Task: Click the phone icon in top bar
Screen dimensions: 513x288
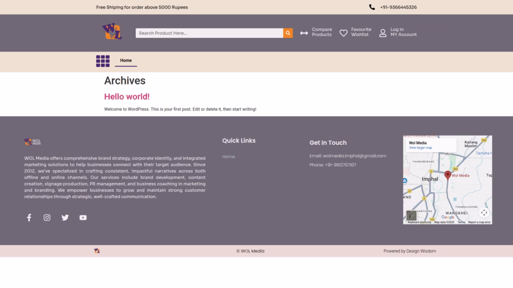Action: coord(372,7)
